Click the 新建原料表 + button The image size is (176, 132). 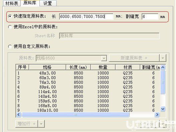[134, 58]
